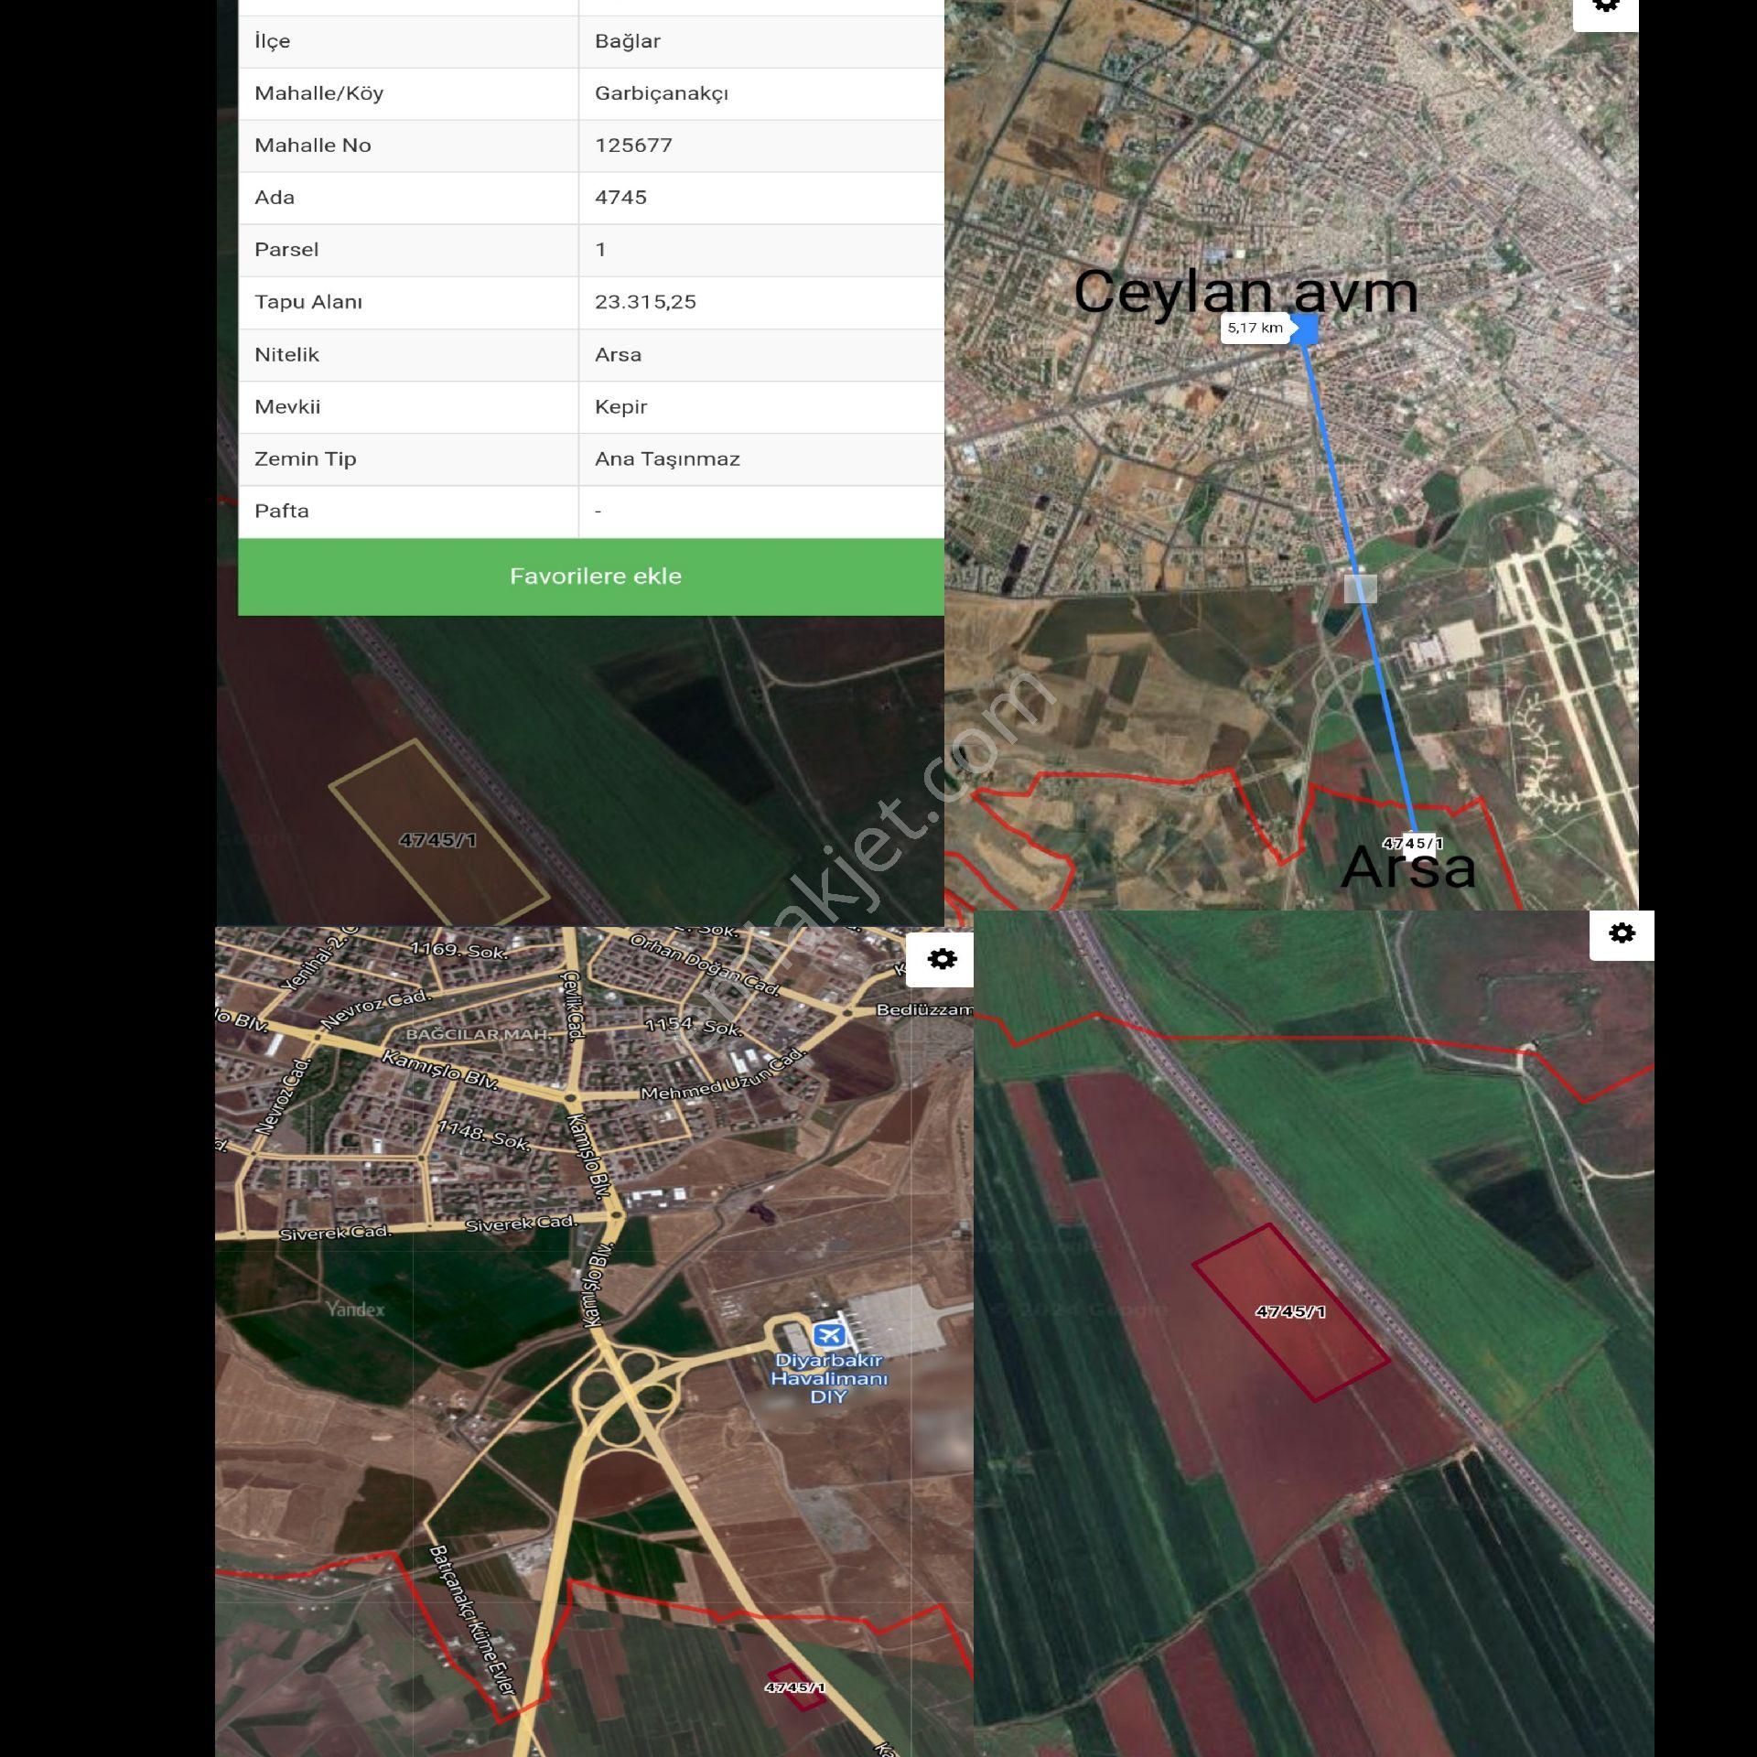Screen dimensions: 1757x1757
Task: Click small 4745/1 parcel on street map
Action: pyautogui.click(x=795, y=1687)
